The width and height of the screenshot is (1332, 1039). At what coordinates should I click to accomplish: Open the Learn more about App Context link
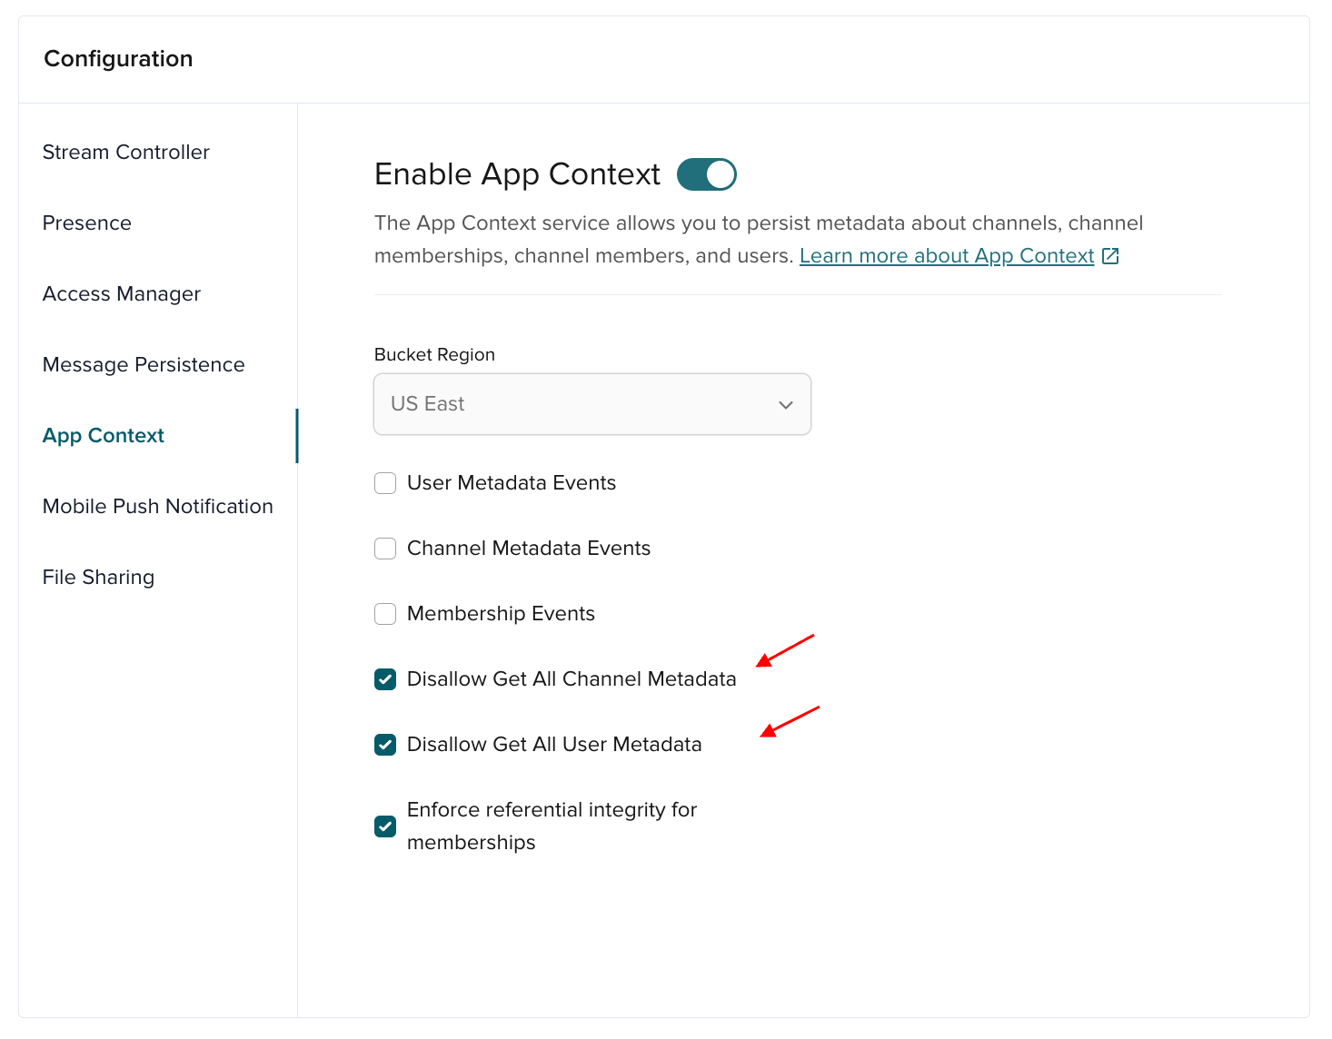click(947, 255)
